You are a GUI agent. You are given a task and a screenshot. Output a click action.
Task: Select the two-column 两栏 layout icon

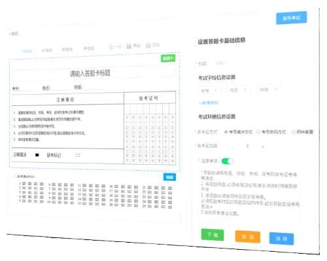133,46
